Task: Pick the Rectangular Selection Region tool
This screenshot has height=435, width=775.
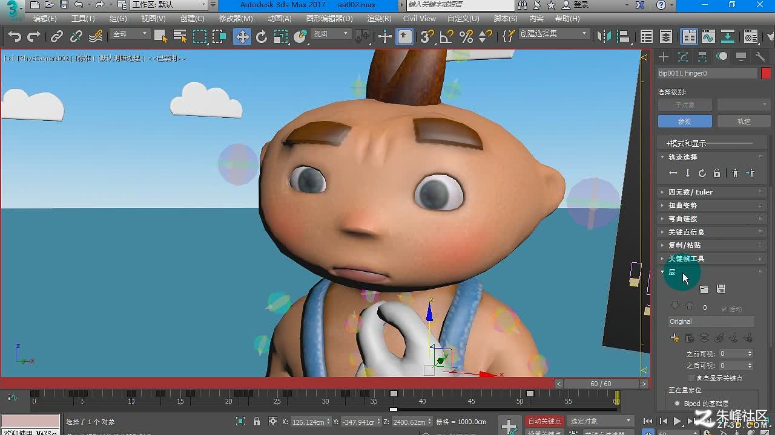Action: [x=200, y=37]
